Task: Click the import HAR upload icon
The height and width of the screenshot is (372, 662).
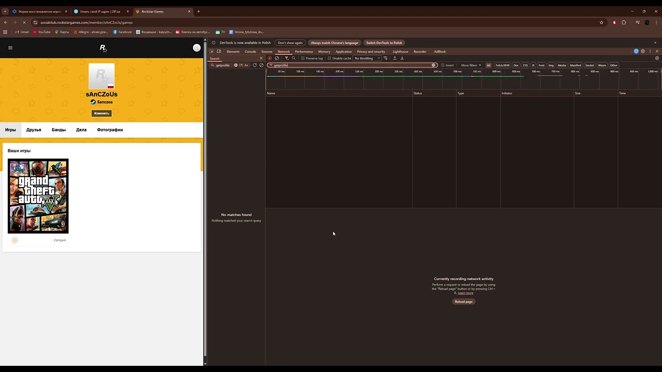Action: pos(395,58)
